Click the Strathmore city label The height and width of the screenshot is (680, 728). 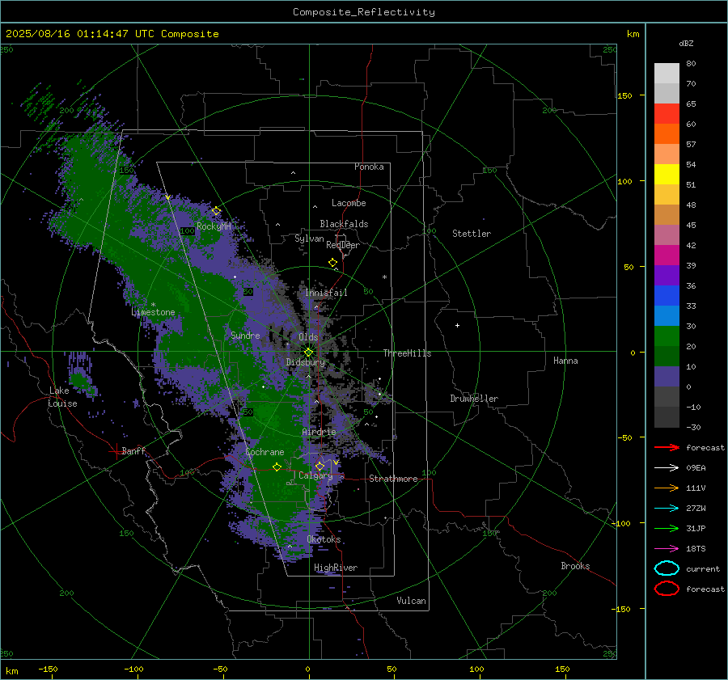tap(393, 479)
